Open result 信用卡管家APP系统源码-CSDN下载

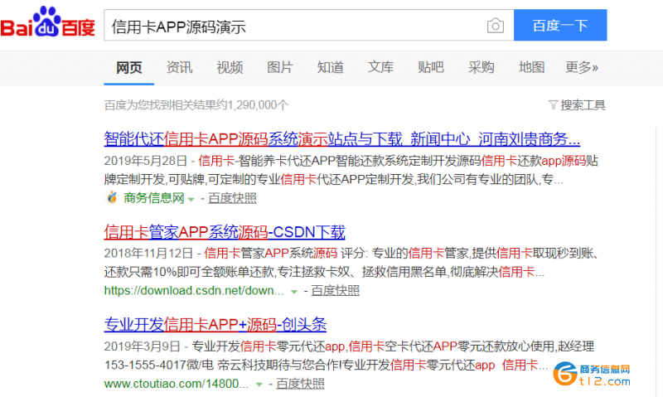[x=225, y=232]
